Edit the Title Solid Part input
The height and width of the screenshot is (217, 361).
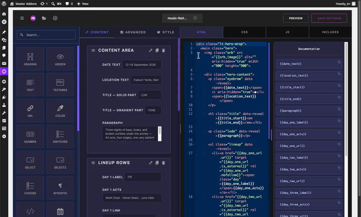coord(149,95)
